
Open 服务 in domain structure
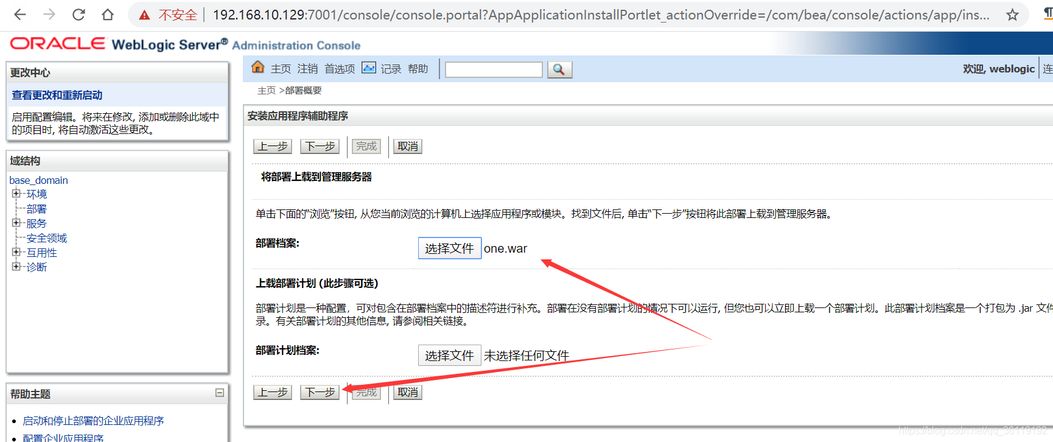click(37, 223)
